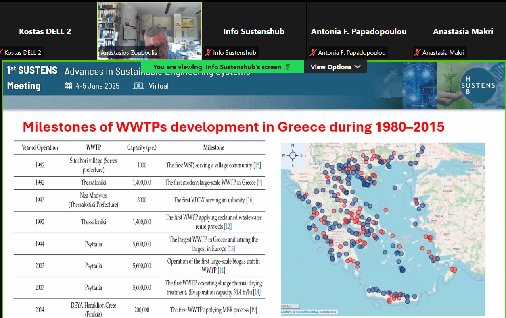This screenshot has height=318, width=506.
Task: Click the SUSTENS HUB circular logo
Action: [x=478, y=85]
